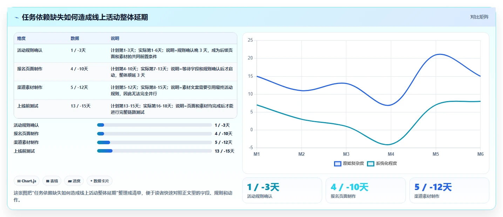Image resolution: width=503 pixels, height=217 pixels.
Task: Click table data cell 4 / -10天
Action: click(x=79, y=69)
